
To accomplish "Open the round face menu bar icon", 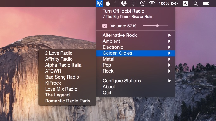I will coord(108,3).
